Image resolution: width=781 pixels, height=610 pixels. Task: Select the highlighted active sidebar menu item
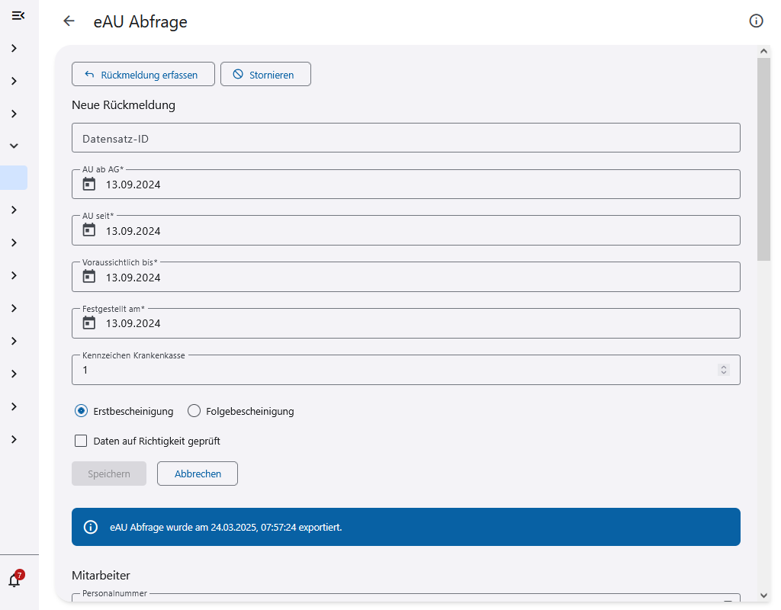pyautogui.click(x=14, y=178)
